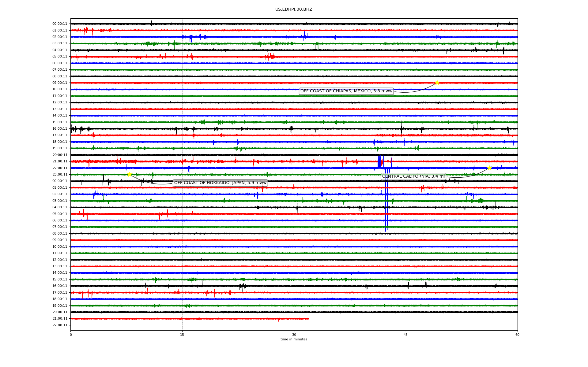Click the end of the last red trace
588x367 pixels.
coord(308,319)
